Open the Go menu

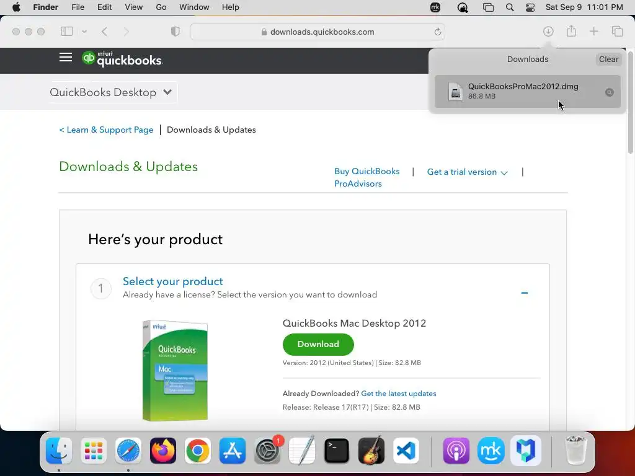[161, 7]
